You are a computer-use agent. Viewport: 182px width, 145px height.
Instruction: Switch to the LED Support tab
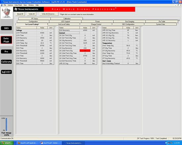click(x=65, y=21)
